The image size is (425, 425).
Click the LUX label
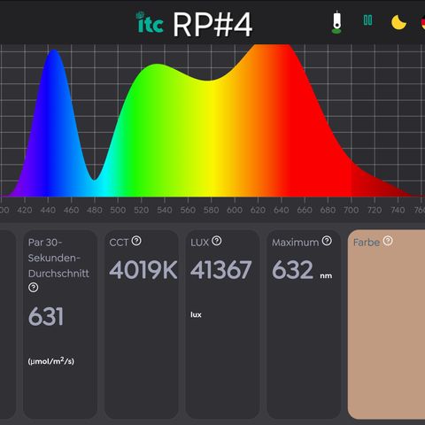199,243
